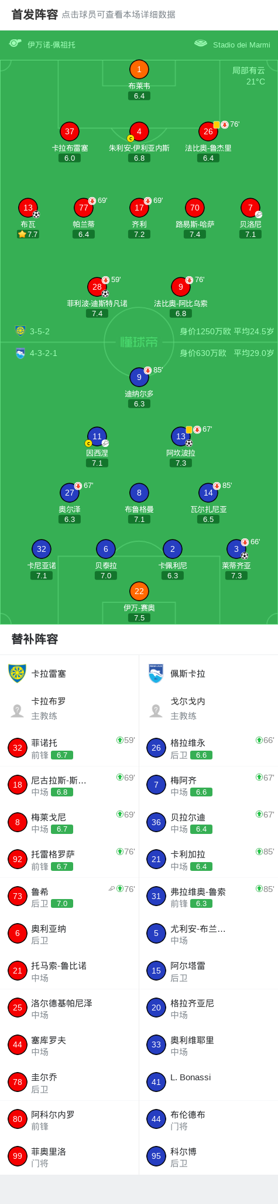View substitute 鲁希 number 73 details
This screenshot has height=1204, width=278.
(x=70, y=896)
